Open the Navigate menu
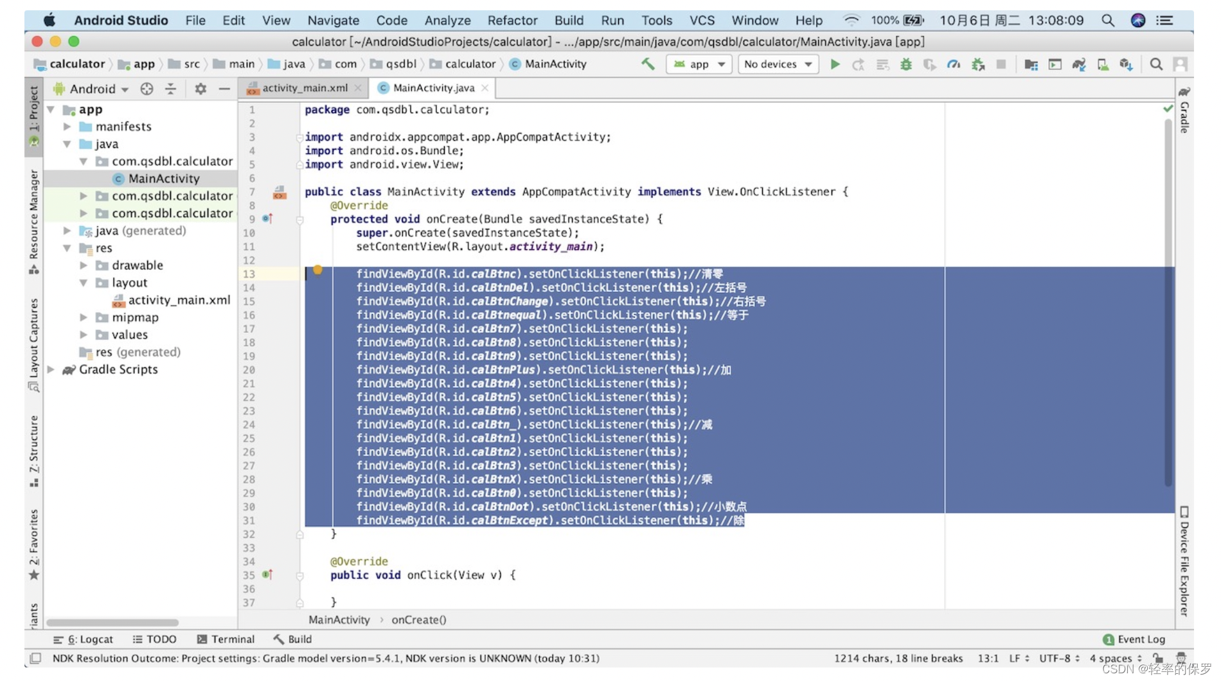Viewport: 1221px width, 681px height. pos(333,21)
